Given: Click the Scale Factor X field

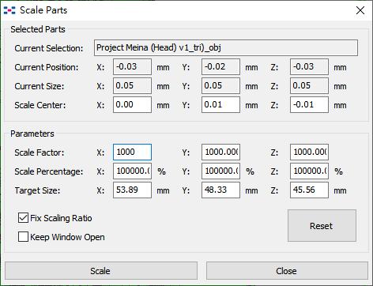Looking at the screenshot, I should (x=132, y=152).
